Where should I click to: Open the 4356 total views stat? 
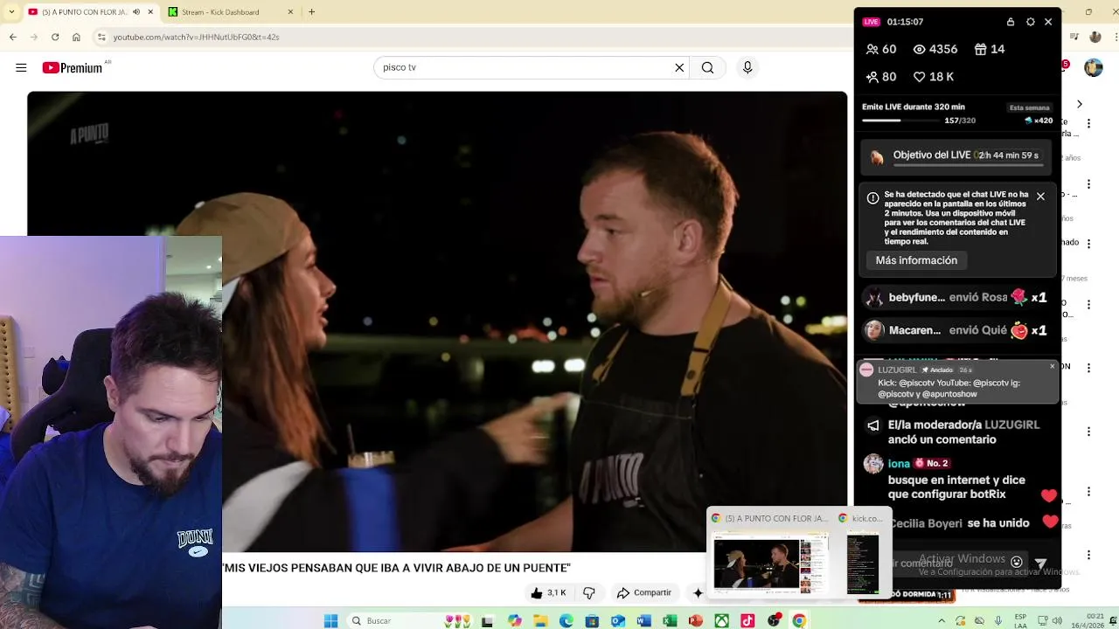(x=935, y=49)
